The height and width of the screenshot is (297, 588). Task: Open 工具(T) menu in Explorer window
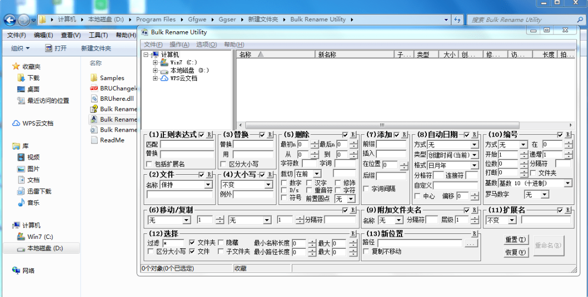(x=98, y=35)
